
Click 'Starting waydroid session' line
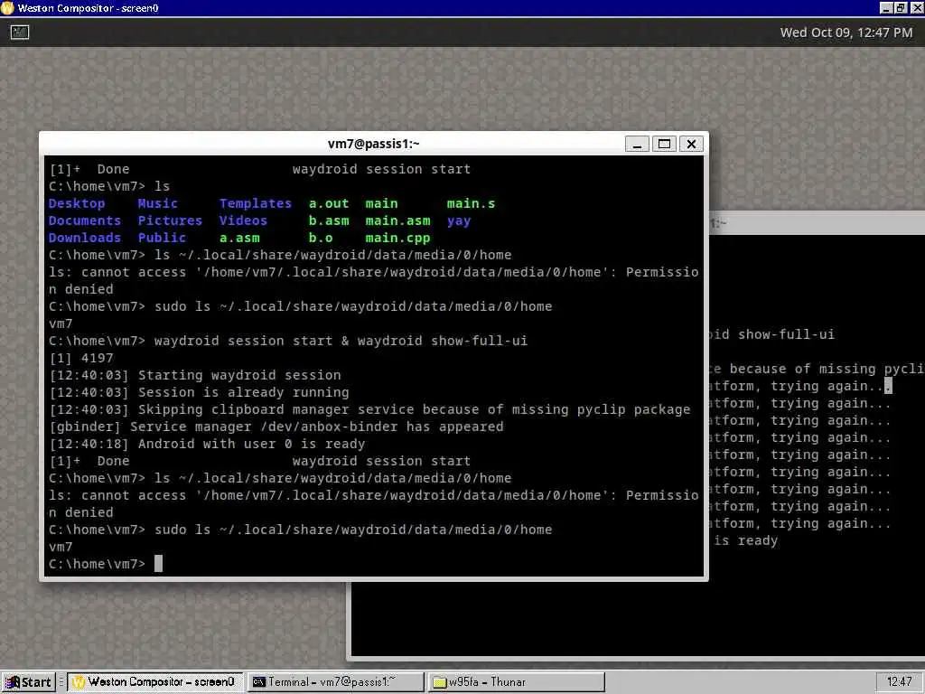195,375
